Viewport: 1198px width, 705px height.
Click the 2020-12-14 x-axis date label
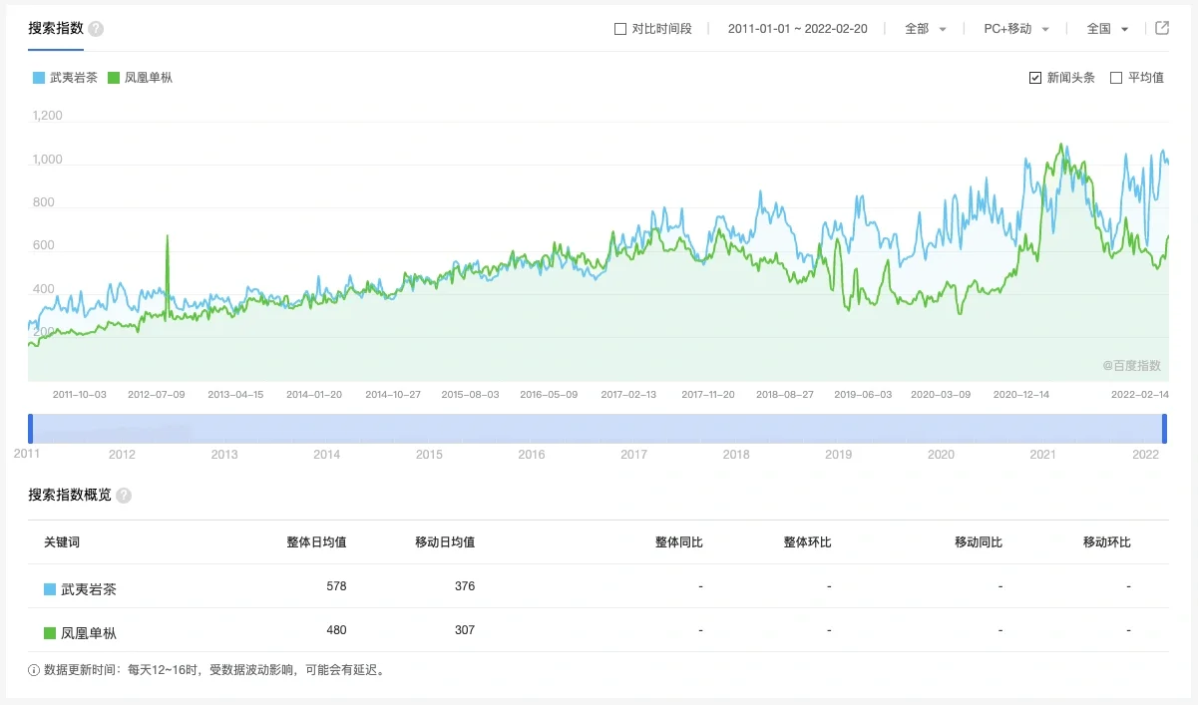(x=1020, y=395)
